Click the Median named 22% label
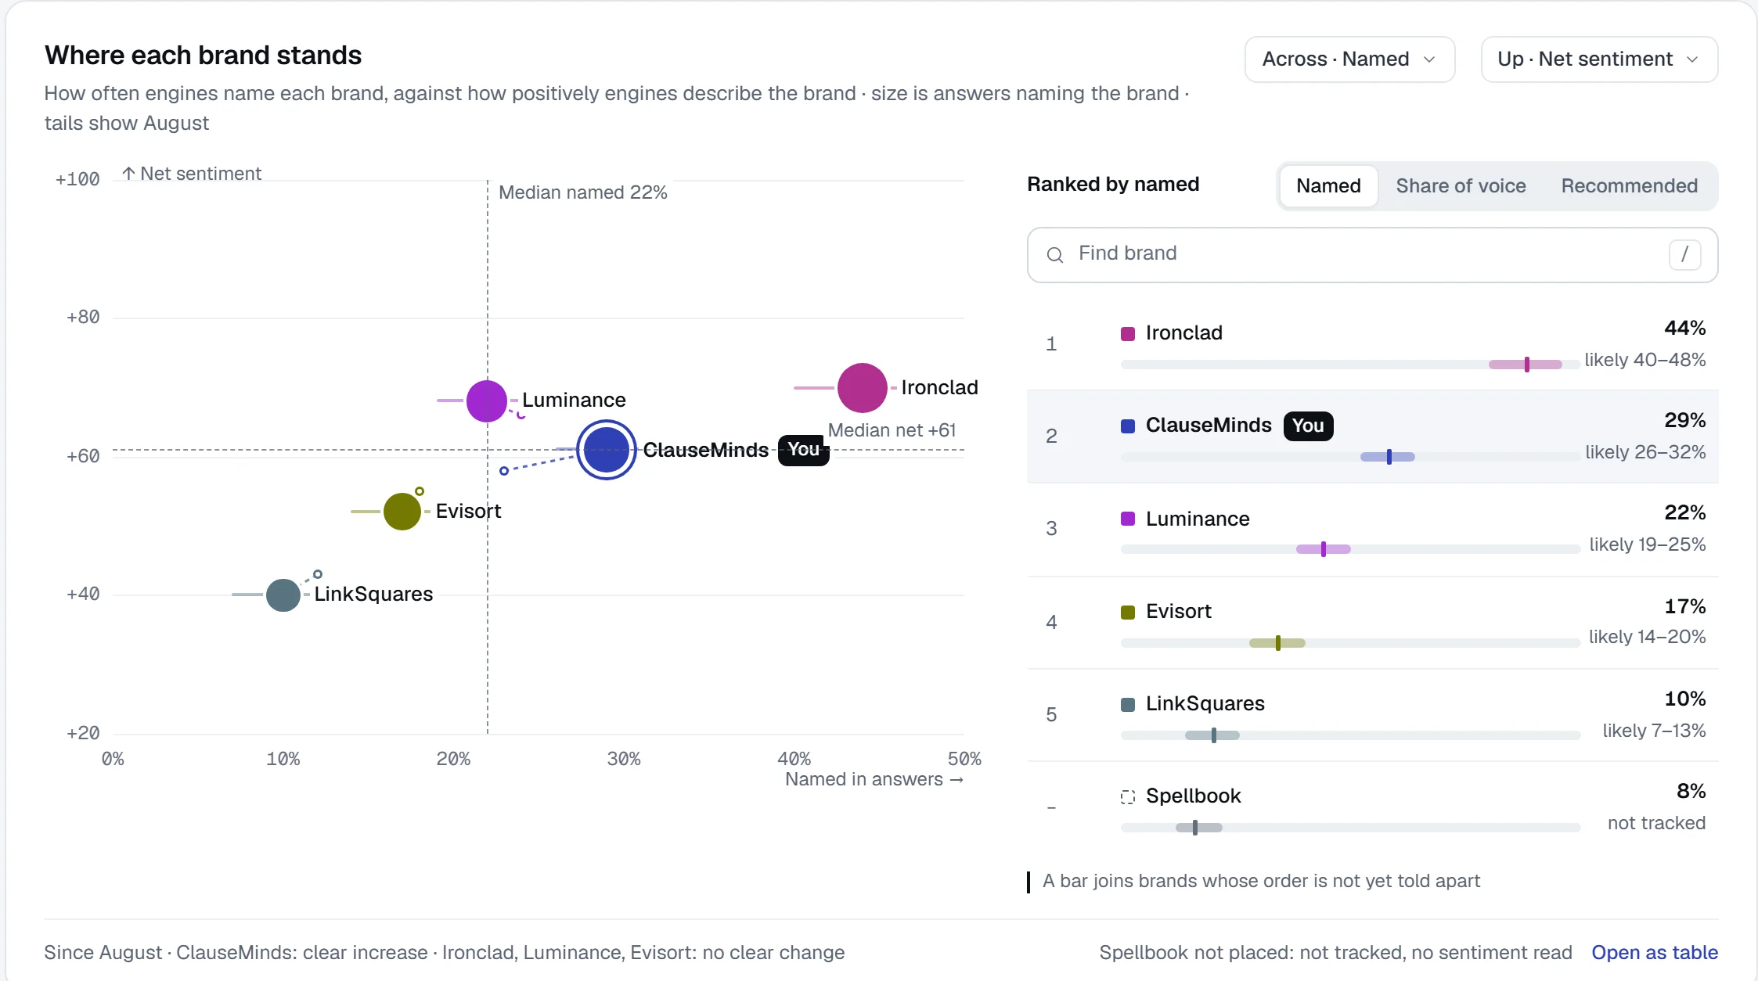 click(582, 192)
